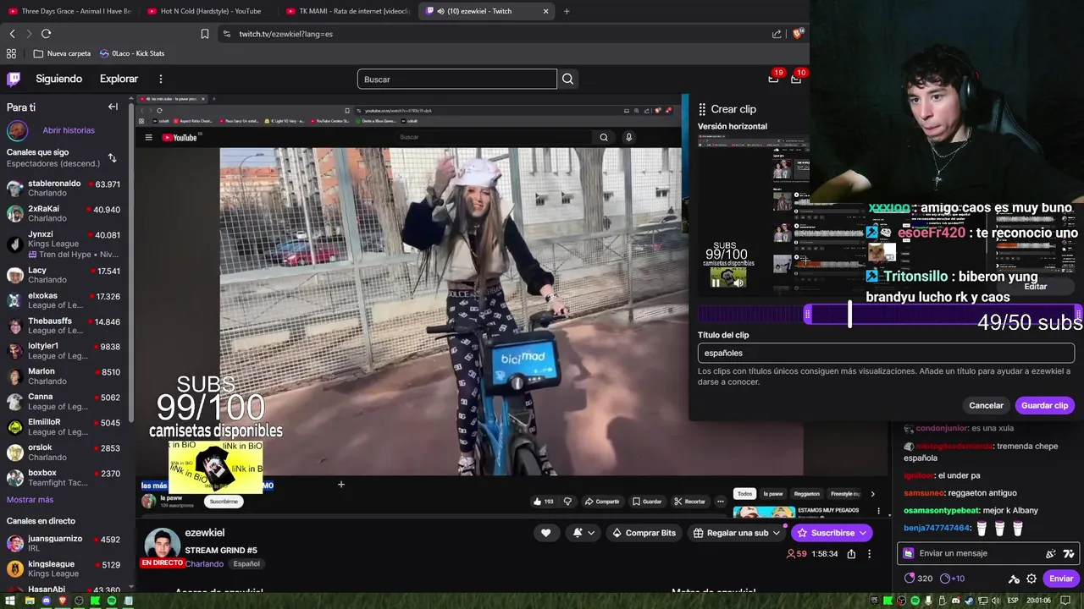Sort followed channels by viewers

[x=112, y=158]
